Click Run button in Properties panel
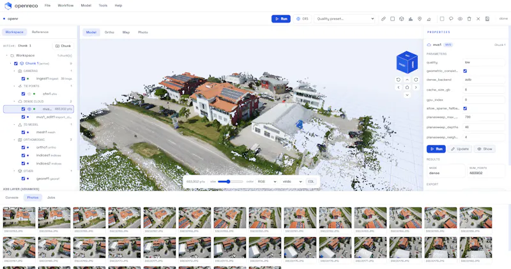Viewport: 511px width, 269px height. point(436,149)
